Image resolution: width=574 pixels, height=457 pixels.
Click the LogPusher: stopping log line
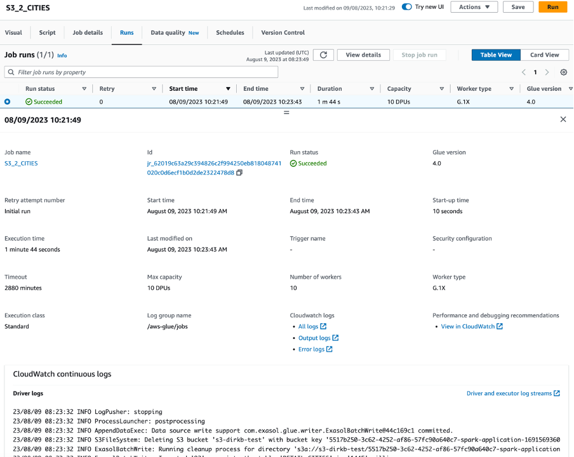[x=88, y=412]
